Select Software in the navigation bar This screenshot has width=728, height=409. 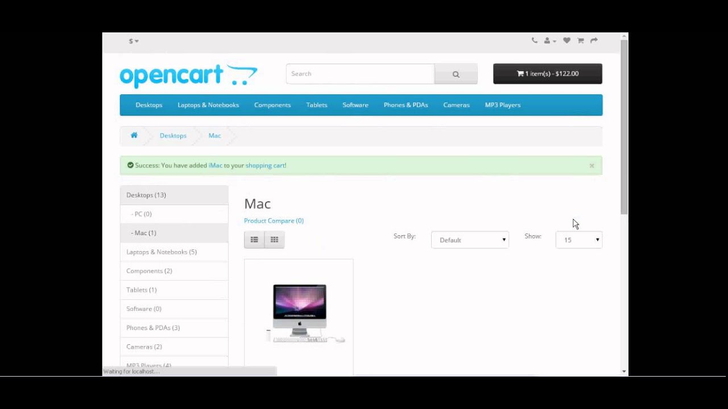tap(355, 105)
